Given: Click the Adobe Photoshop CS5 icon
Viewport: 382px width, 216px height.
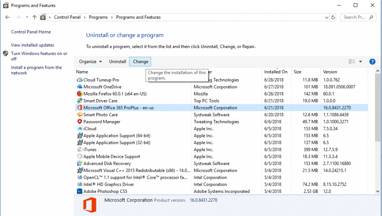Looking at the screenshot, I should click(x=80, y=191).
